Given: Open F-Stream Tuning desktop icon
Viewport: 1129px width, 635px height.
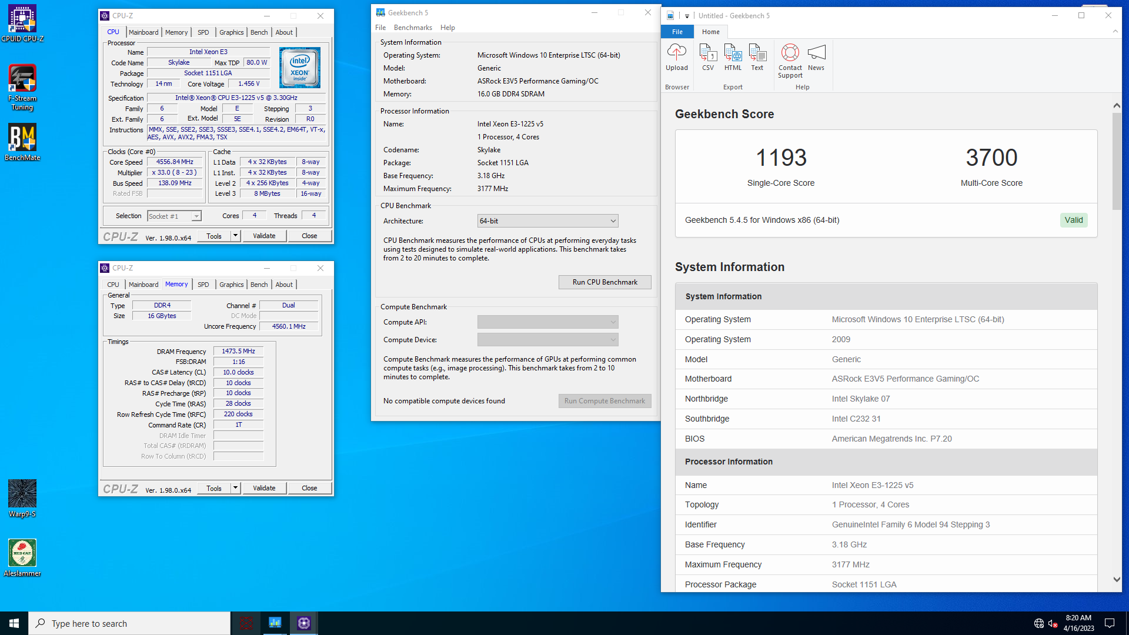Looking at the screenshot, I should [x=22, y=87].
